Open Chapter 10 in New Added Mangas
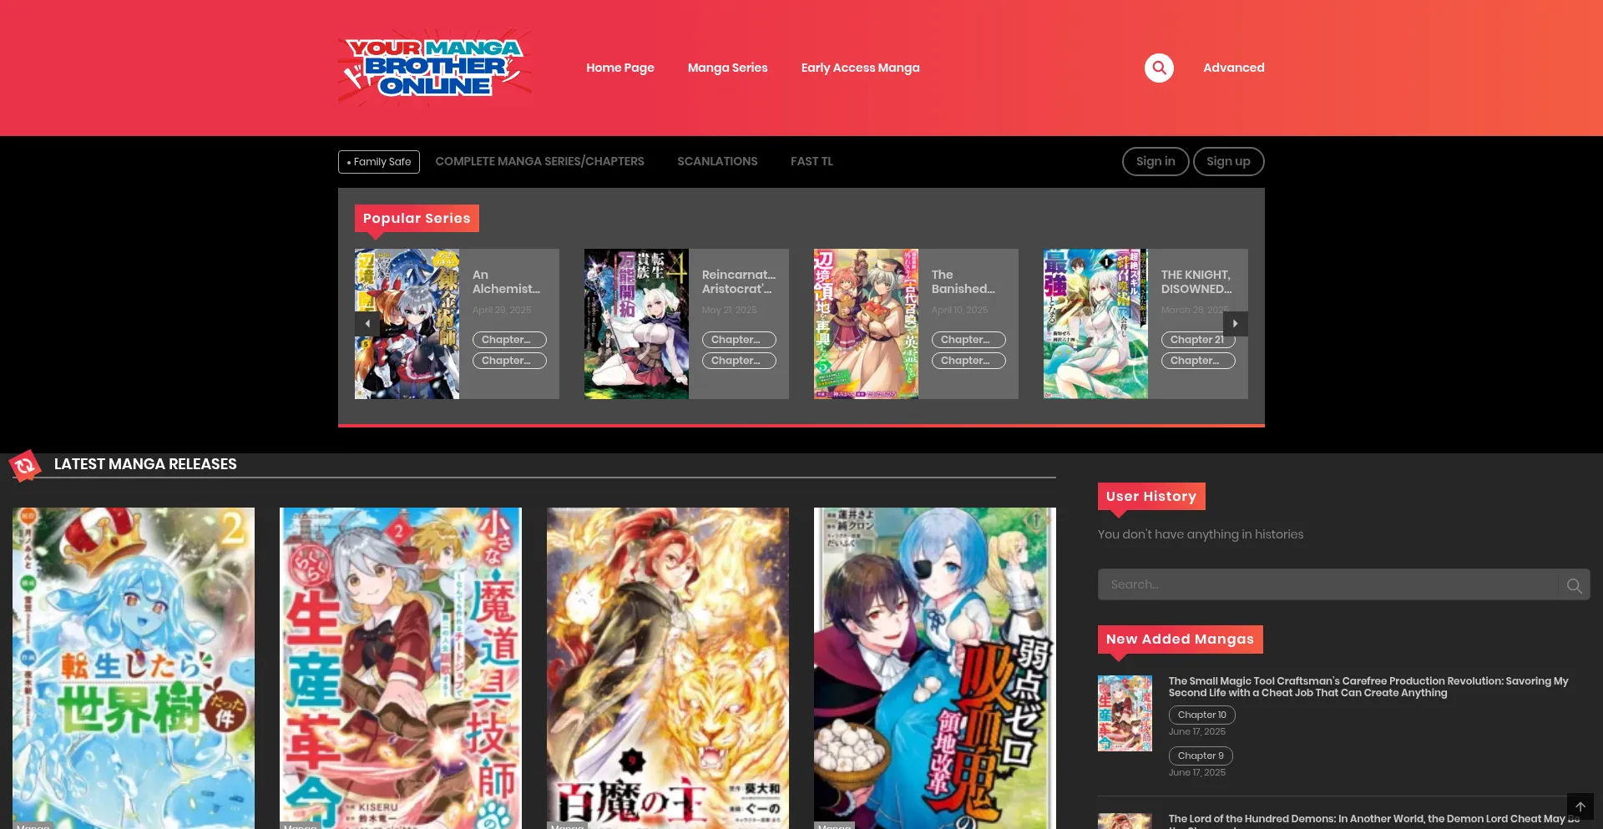 pyautogui.click(x=1201, y=715)
